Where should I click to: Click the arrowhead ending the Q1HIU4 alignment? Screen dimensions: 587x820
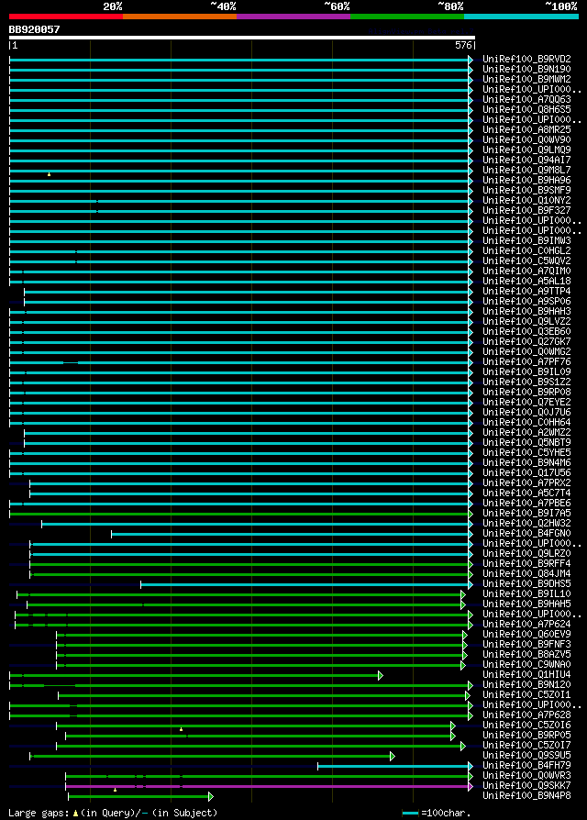click(381, 676)
